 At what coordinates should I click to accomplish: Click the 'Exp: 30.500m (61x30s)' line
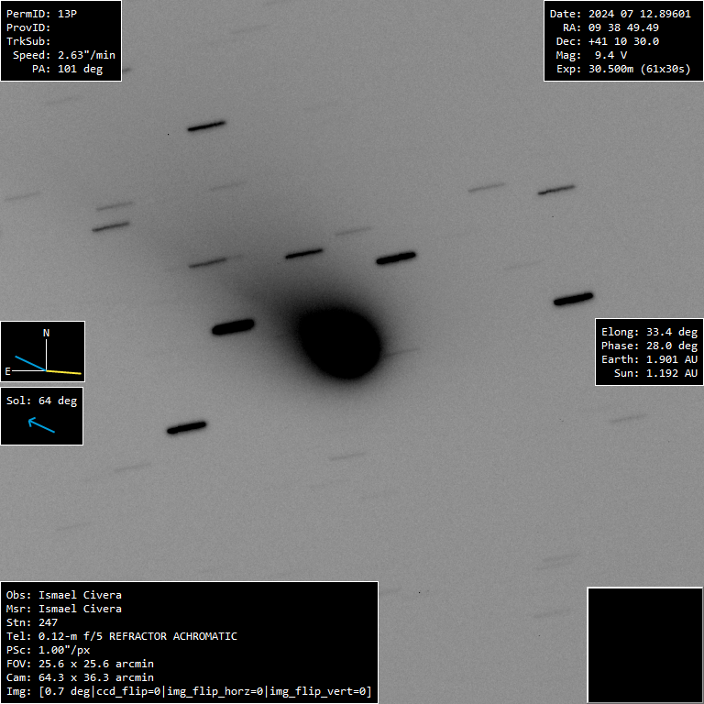(x=623, y=69)
